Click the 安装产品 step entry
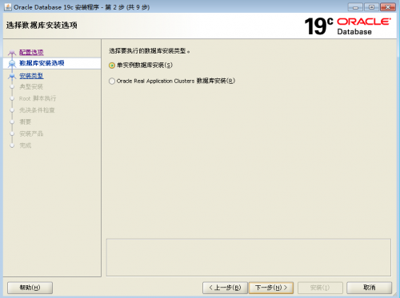The width and height of the screenshot is (400, 298). [31, 133]
